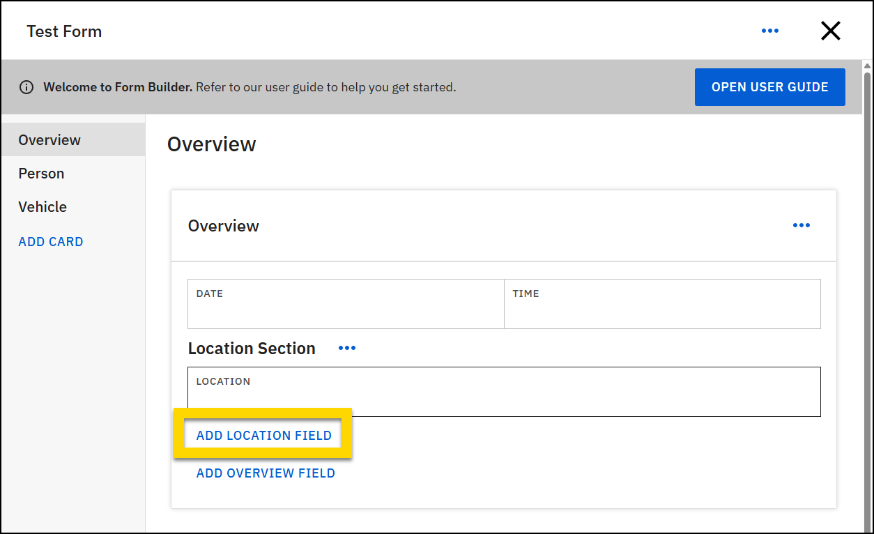Image resolution: width=874 pixels, height=534 pixels.
Task: Click ADD OVERVIEW FIELD
Action: coord(266,473)
